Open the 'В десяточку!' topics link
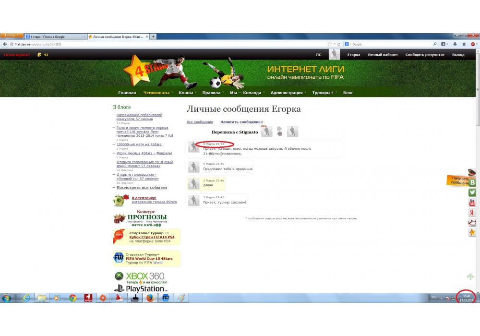 [x=144, y=198]
